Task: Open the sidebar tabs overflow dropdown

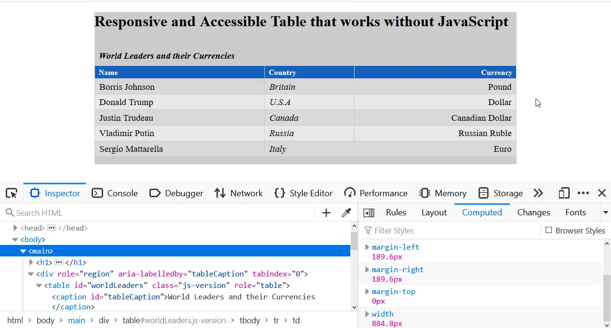Action: point(605,212)
